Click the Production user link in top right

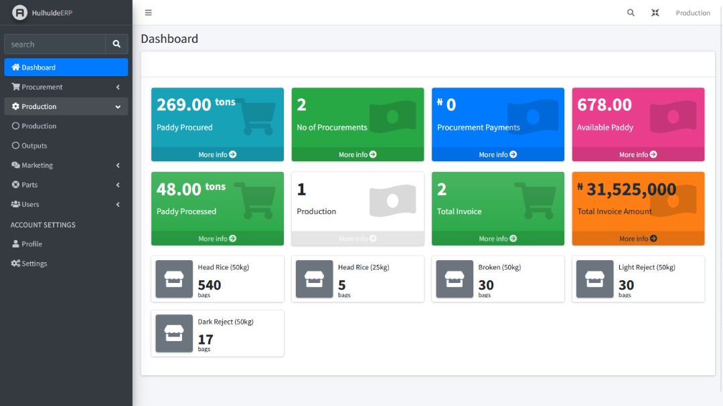pos(692,13)
